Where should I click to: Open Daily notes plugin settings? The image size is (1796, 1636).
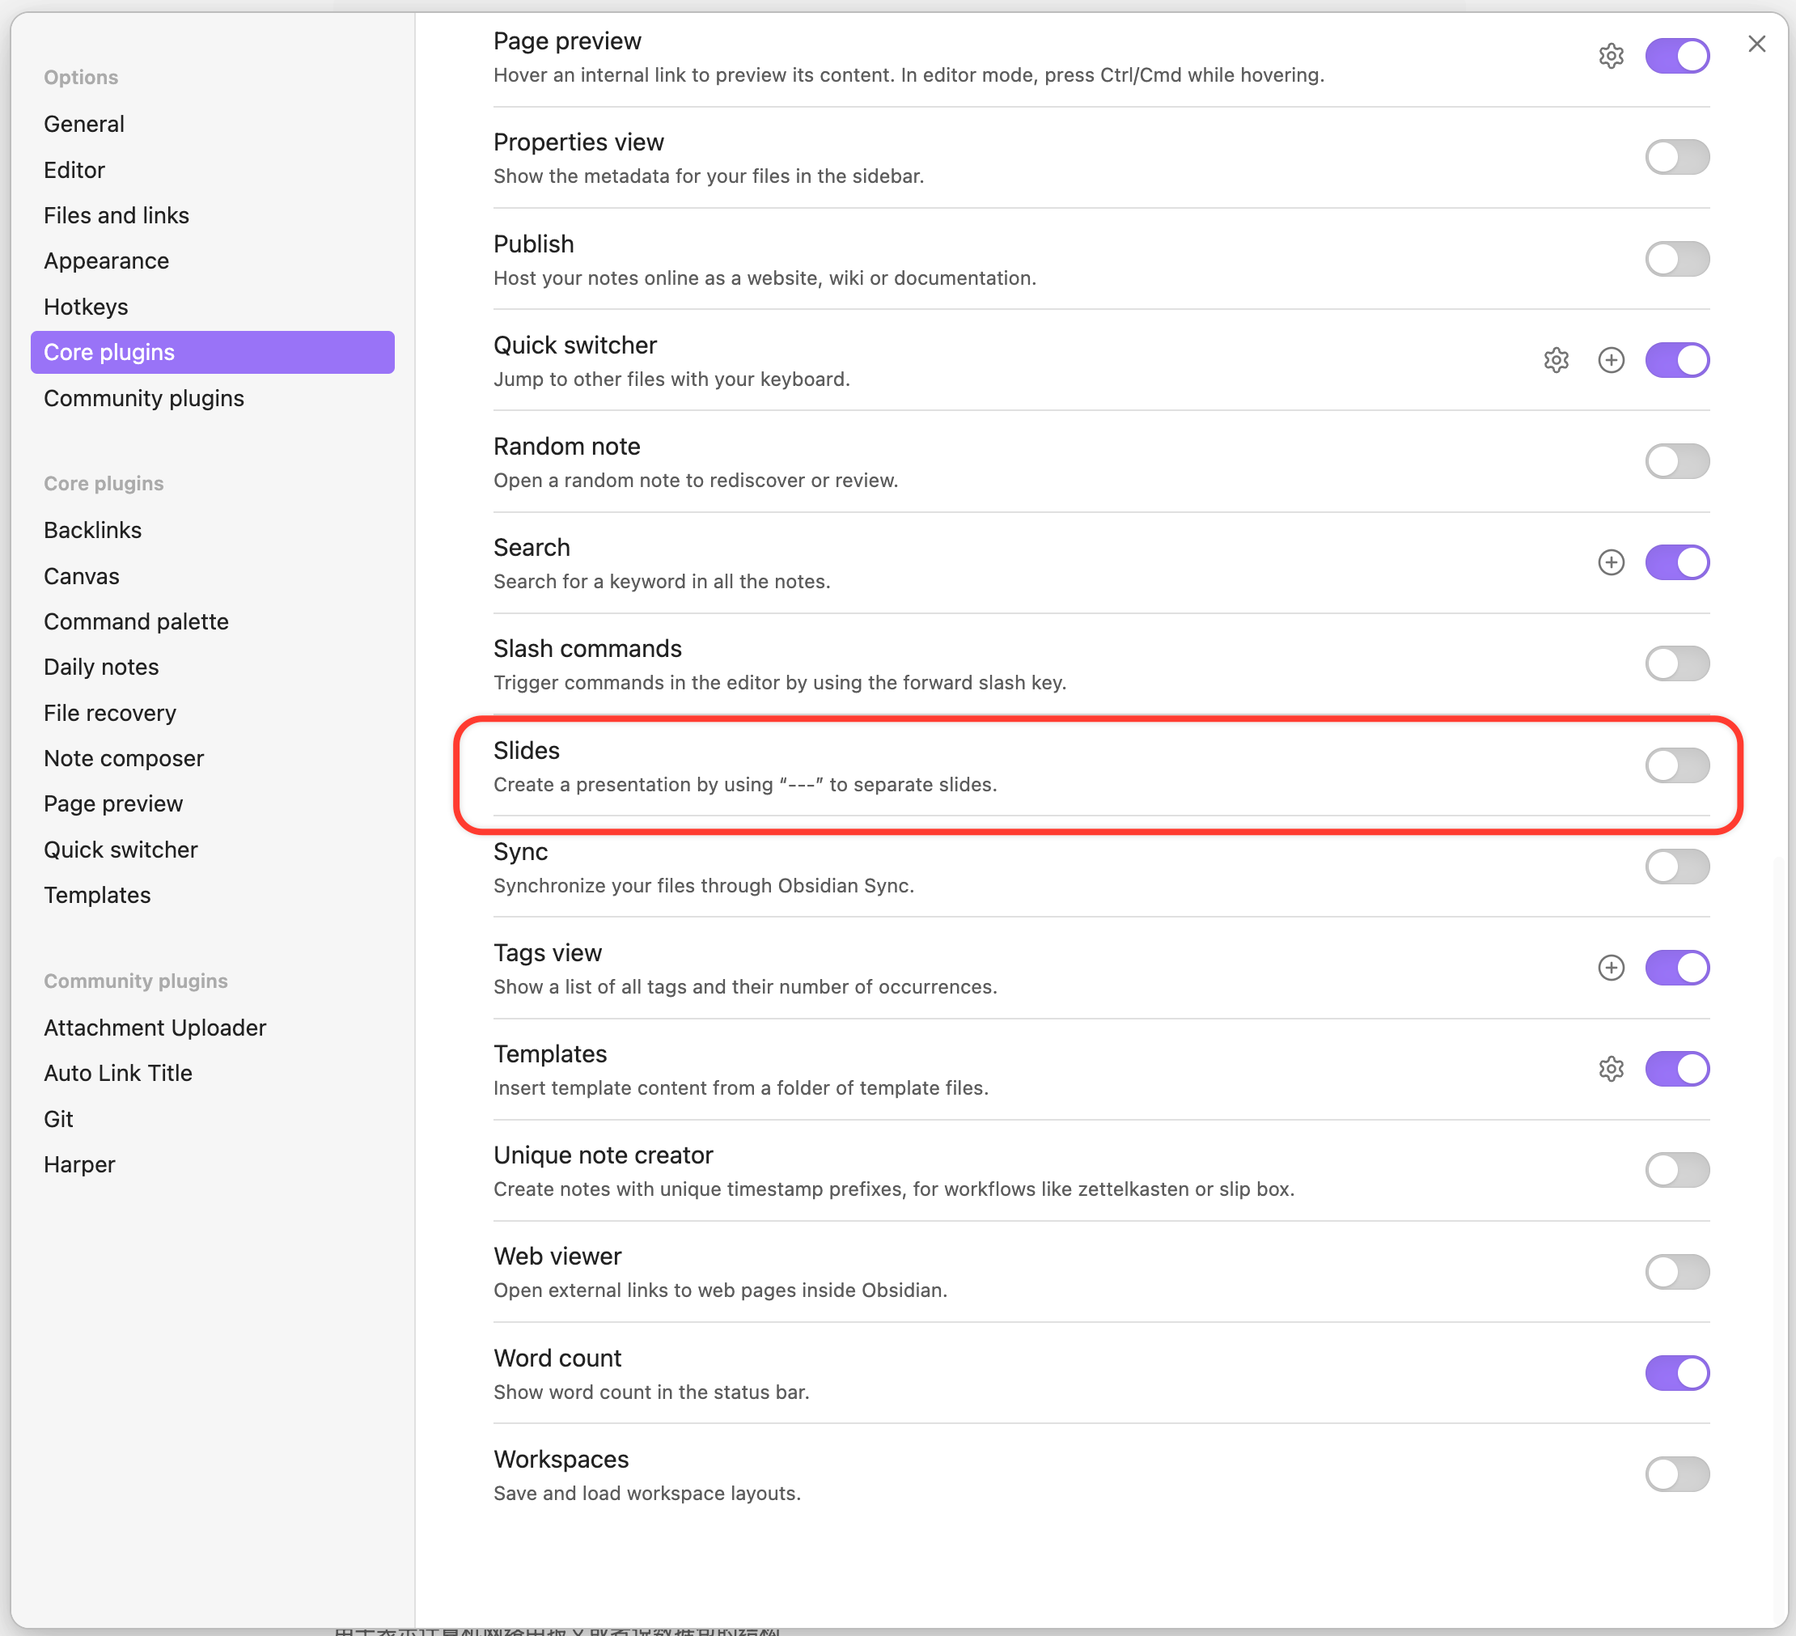(100, 668)
